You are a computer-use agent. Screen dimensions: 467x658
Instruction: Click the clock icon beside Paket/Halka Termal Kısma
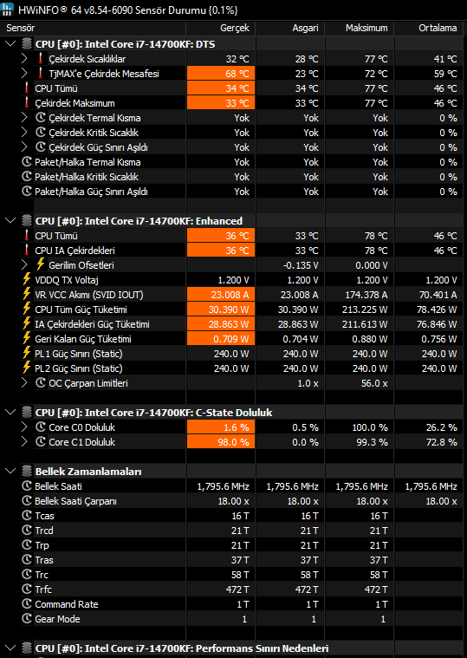[x=27, y=162]
